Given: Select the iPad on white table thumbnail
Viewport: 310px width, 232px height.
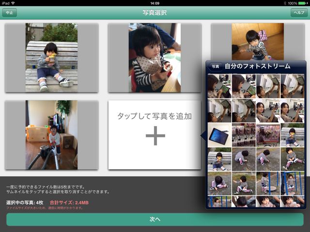Looking at the screenshot, I should (219, 135).
